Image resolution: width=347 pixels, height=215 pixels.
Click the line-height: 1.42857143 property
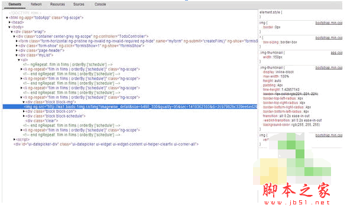(281, 90)
